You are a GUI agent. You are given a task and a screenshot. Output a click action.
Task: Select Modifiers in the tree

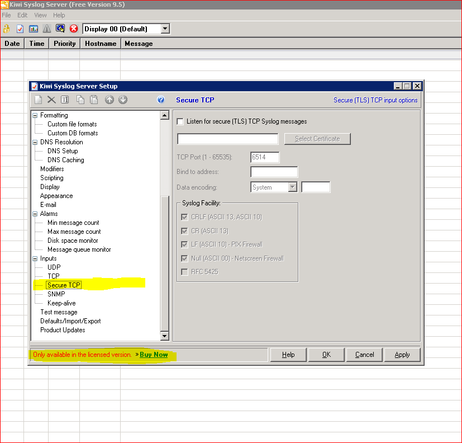tap(52, 169)
